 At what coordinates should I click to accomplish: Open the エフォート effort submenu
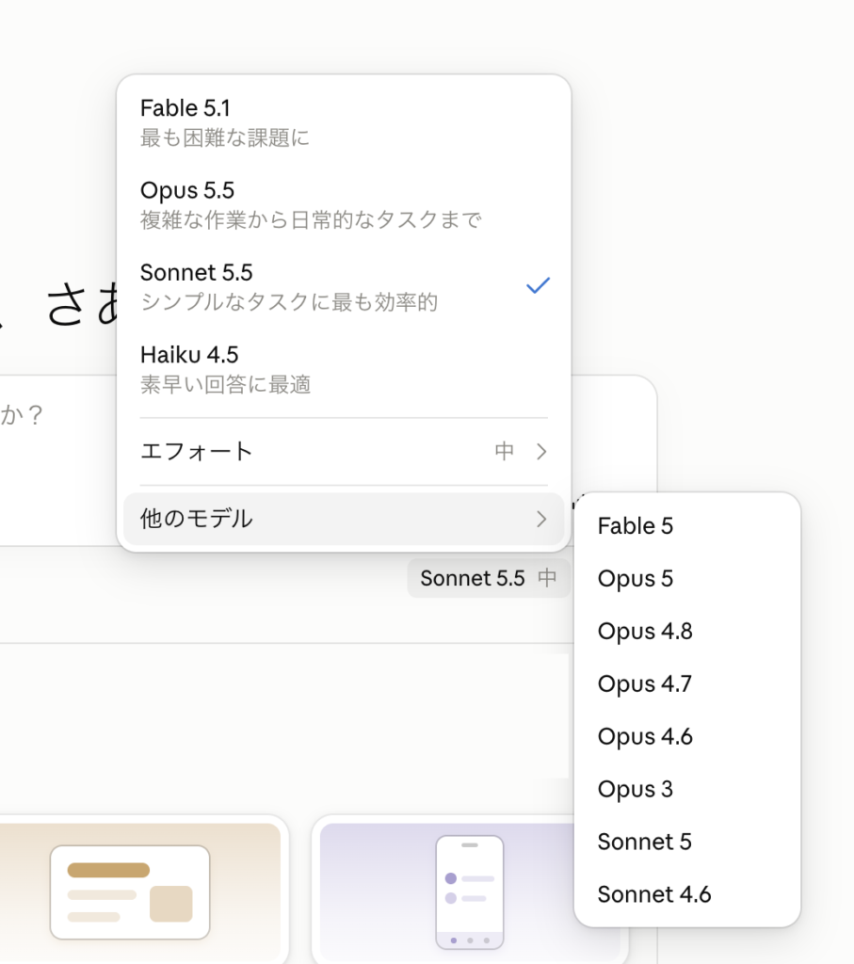click(x=344, y=451)
